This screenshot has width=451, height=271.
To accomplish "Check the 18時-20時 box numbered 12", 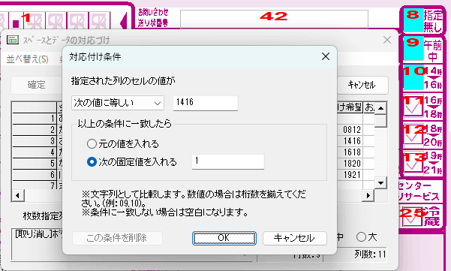I will 413,134.
